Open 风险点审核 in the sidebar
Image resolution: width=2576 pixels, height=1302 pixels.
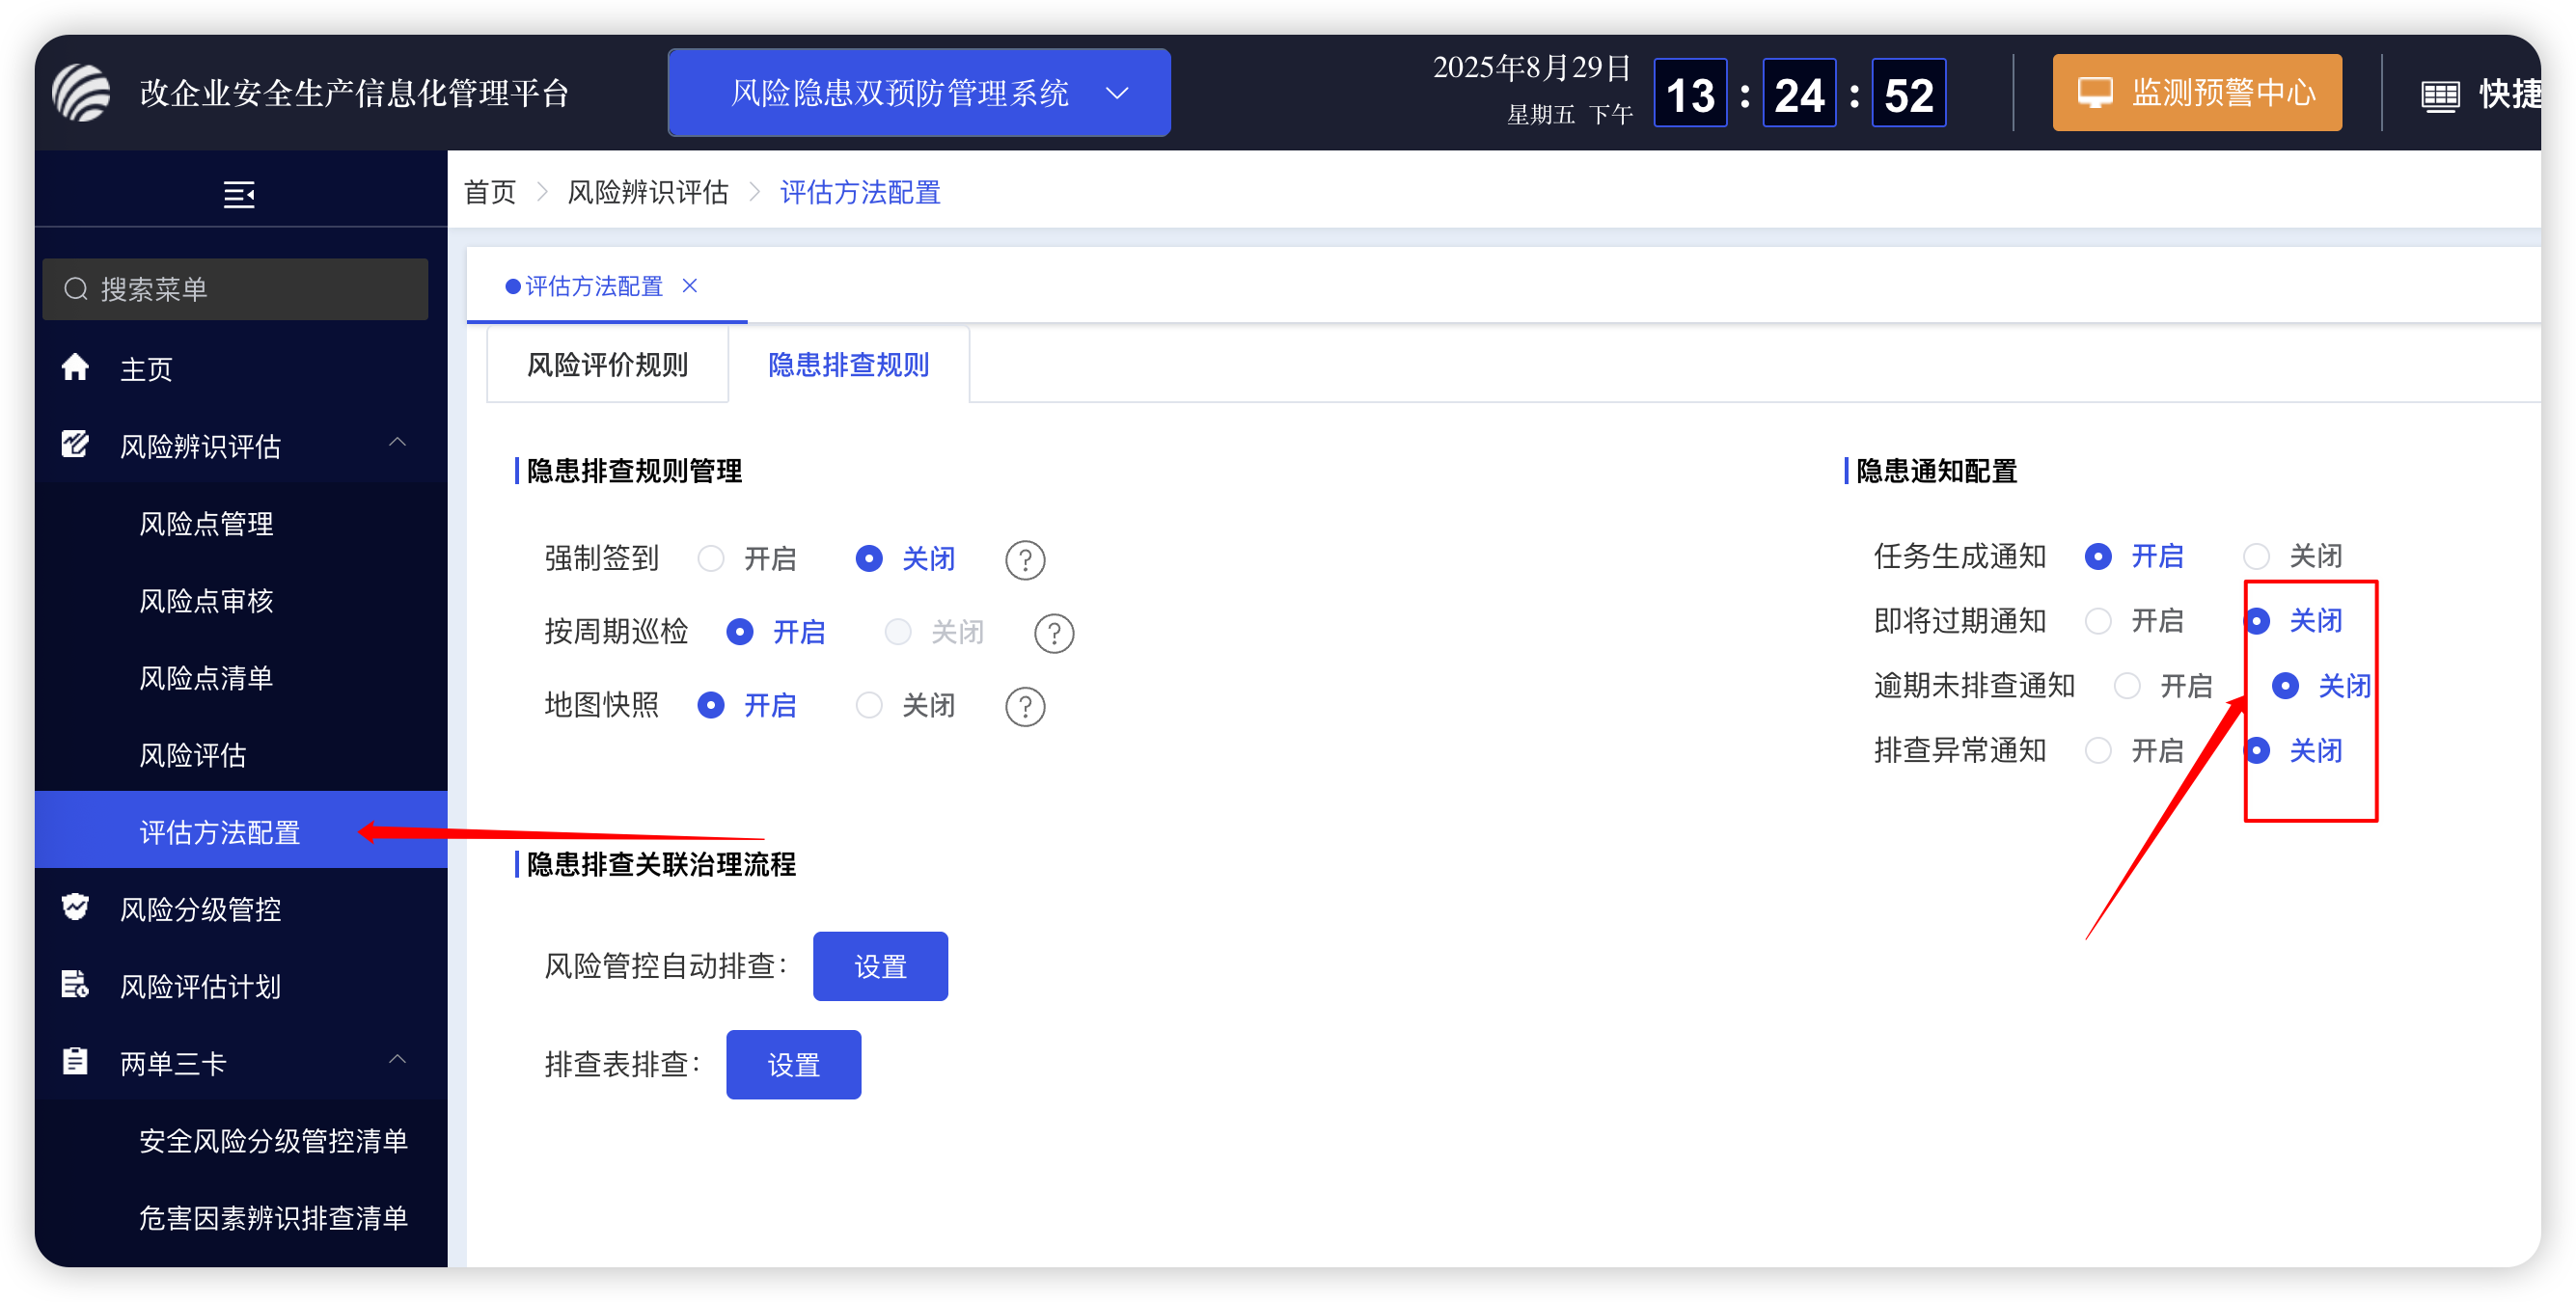241,600
